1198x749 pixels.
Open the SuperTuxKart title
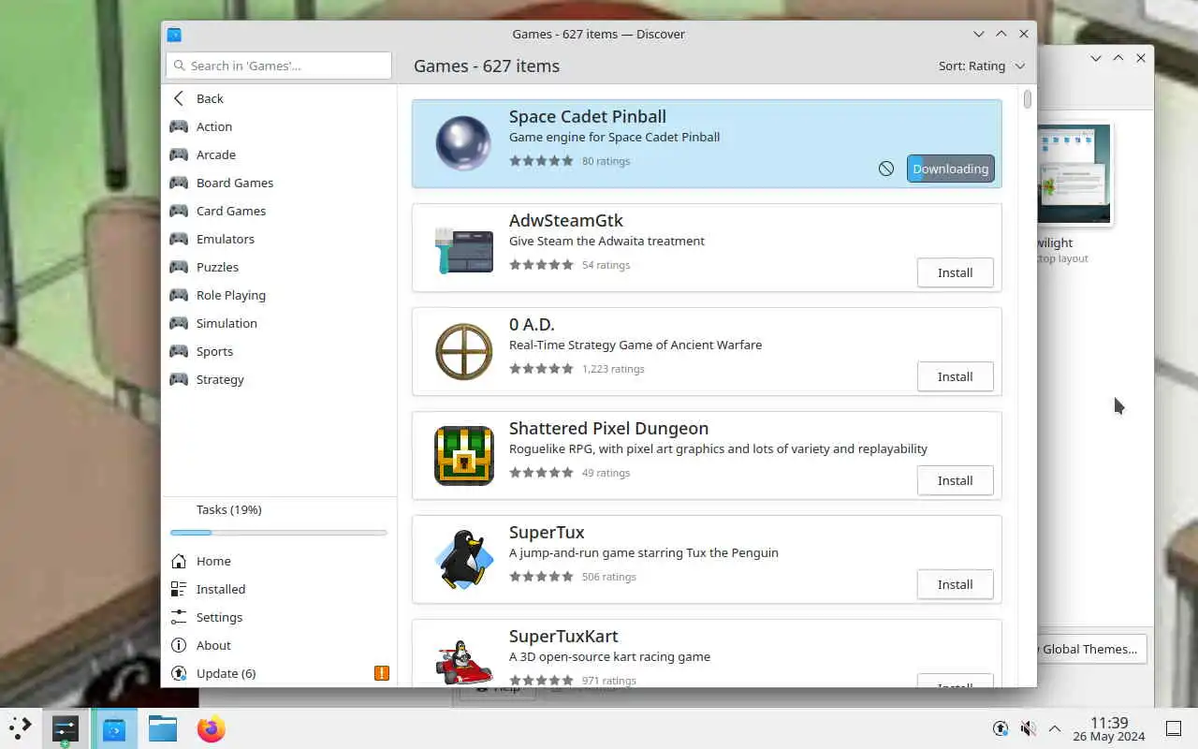click(x=563, y=636)
